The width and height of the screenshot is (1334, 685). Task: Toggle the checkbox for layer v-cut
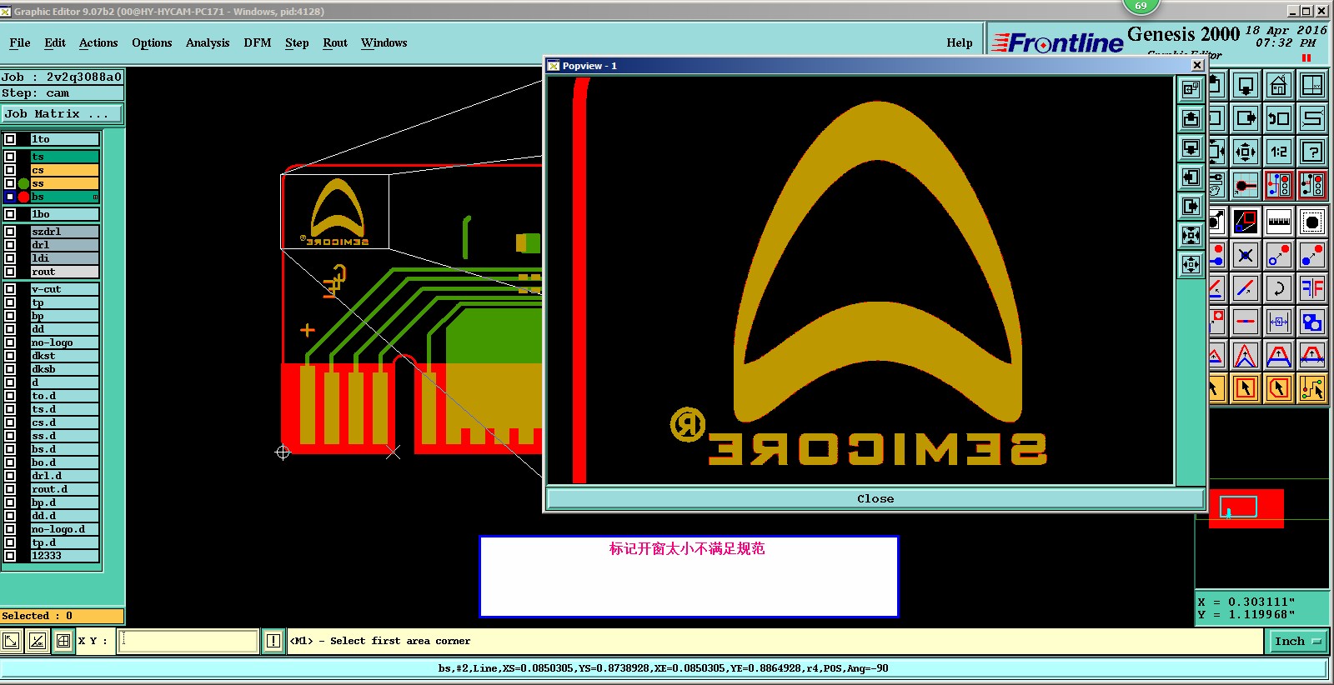10,289
